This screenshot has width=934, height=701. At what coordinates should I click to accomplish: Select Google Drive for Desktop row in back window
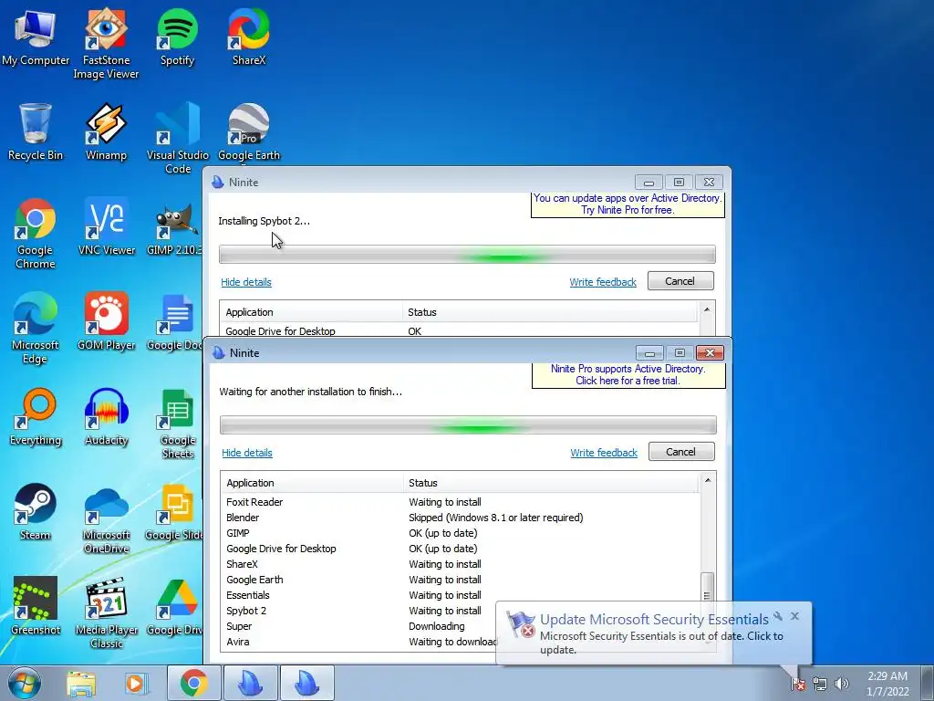(459, 330)
